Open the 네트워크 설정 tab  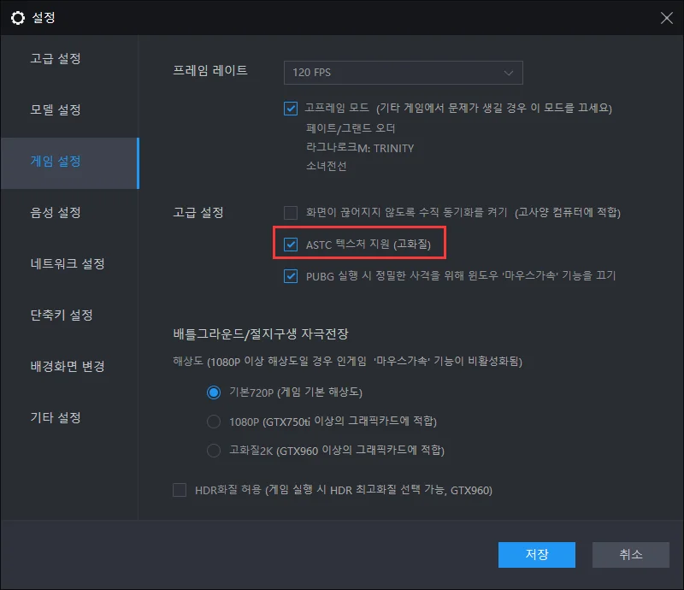(x=68, y=263)
